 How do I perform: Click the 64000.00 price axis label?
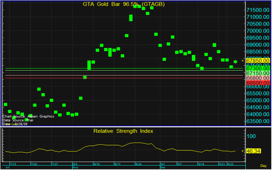click(x=258, y=114)
